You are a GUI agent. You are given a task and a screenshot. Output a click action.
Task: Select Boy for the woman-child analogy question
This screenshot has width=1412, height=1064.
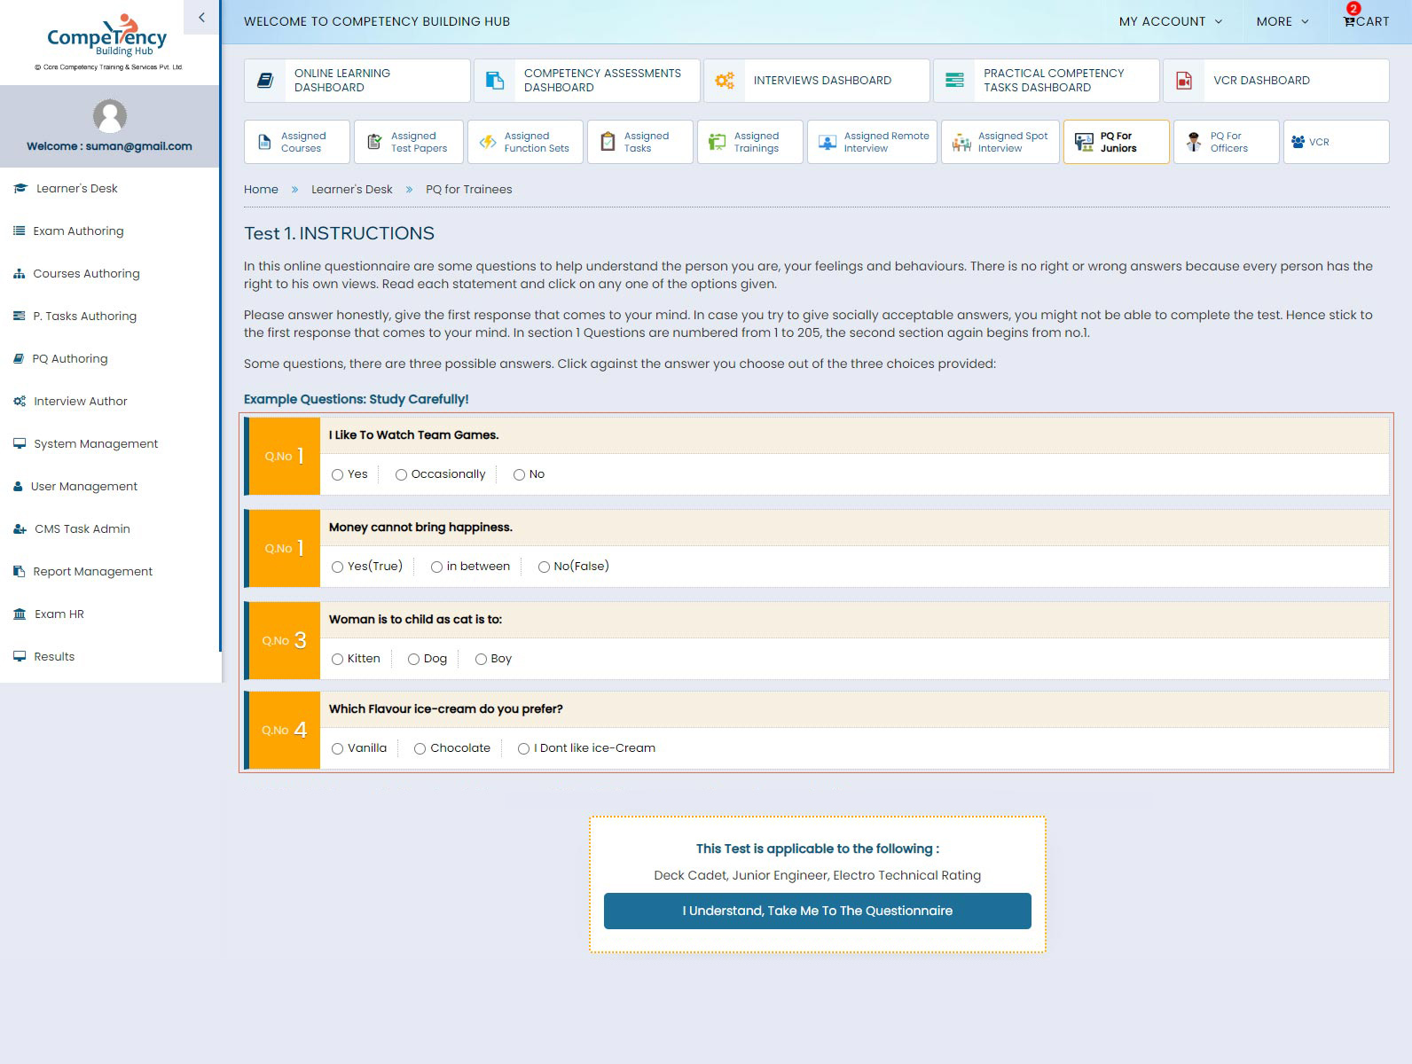click(x=482, y=660)
